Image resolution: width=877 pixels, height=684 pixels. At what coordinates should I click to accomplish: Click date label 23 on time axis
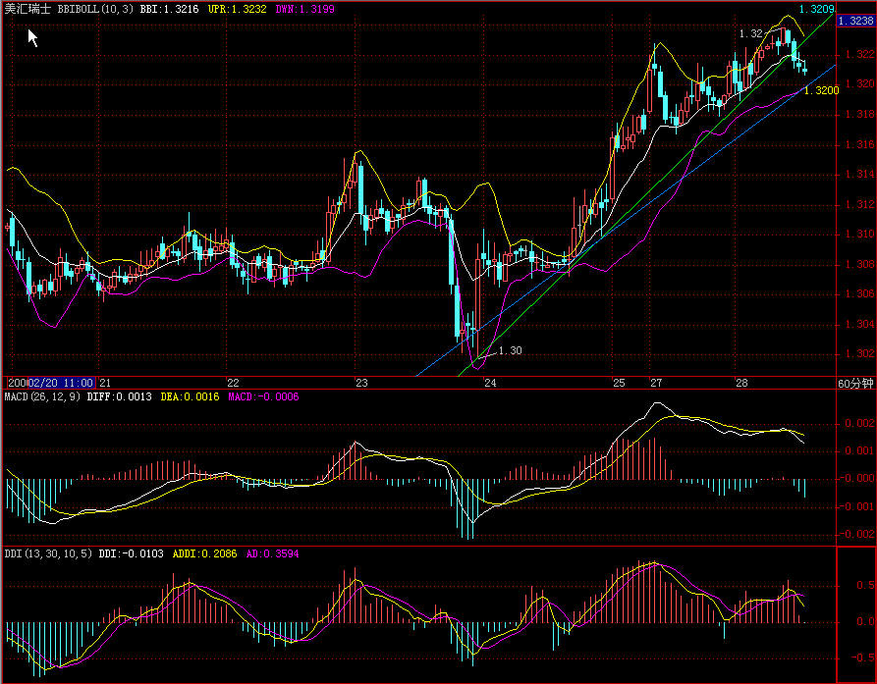361,383
